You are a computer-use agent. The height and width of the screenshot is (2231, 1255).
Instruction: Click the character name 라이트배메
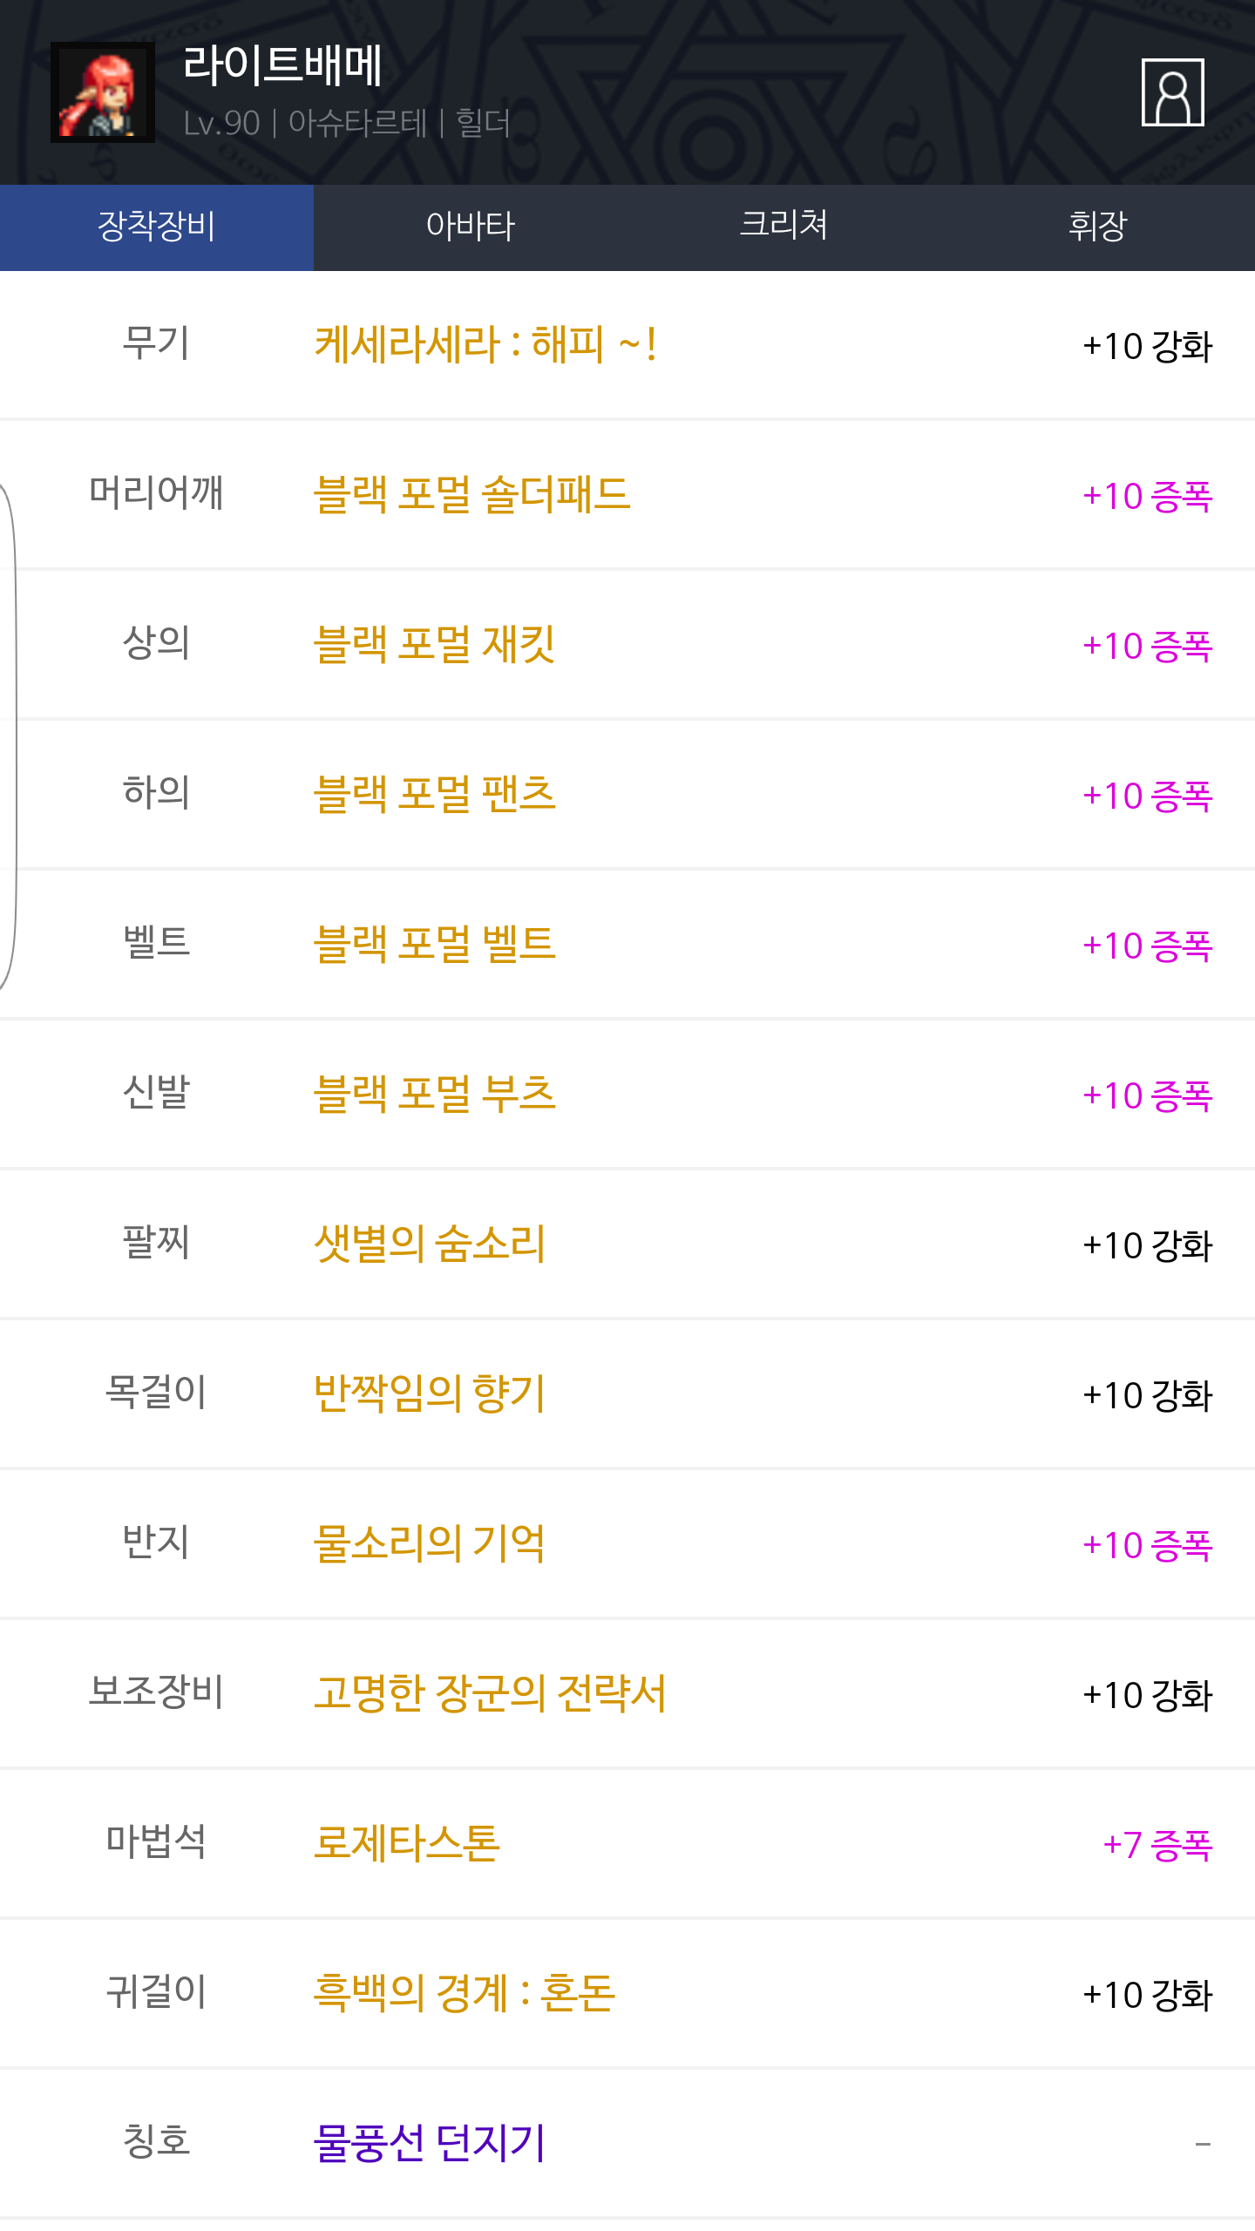(x=282, y=66)
